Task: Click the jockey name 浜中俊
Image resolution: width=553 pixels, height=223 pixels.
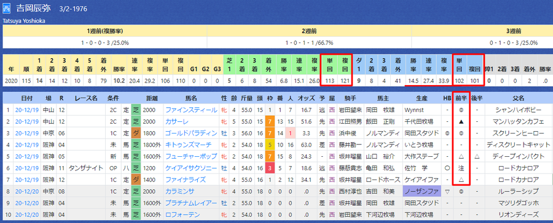Action: pos(347,134)
